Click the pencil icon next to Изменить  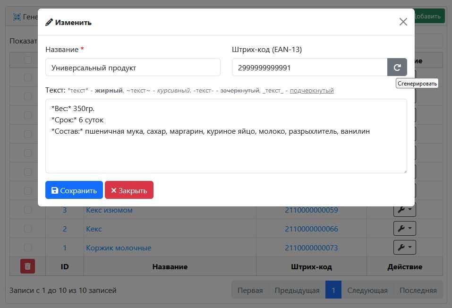click(x=49, y=22)
